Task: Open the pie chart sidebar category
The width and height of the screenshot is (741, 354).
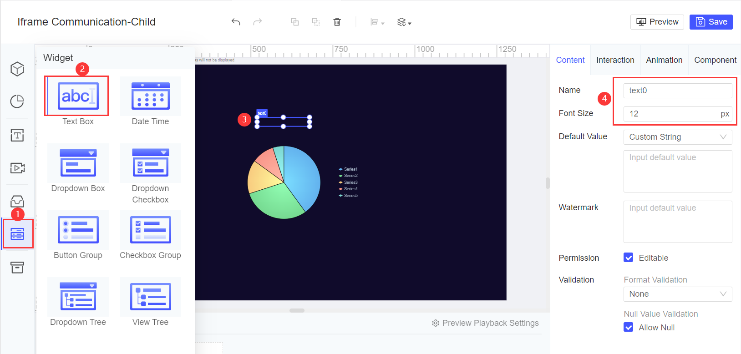Action: [17, 101]
